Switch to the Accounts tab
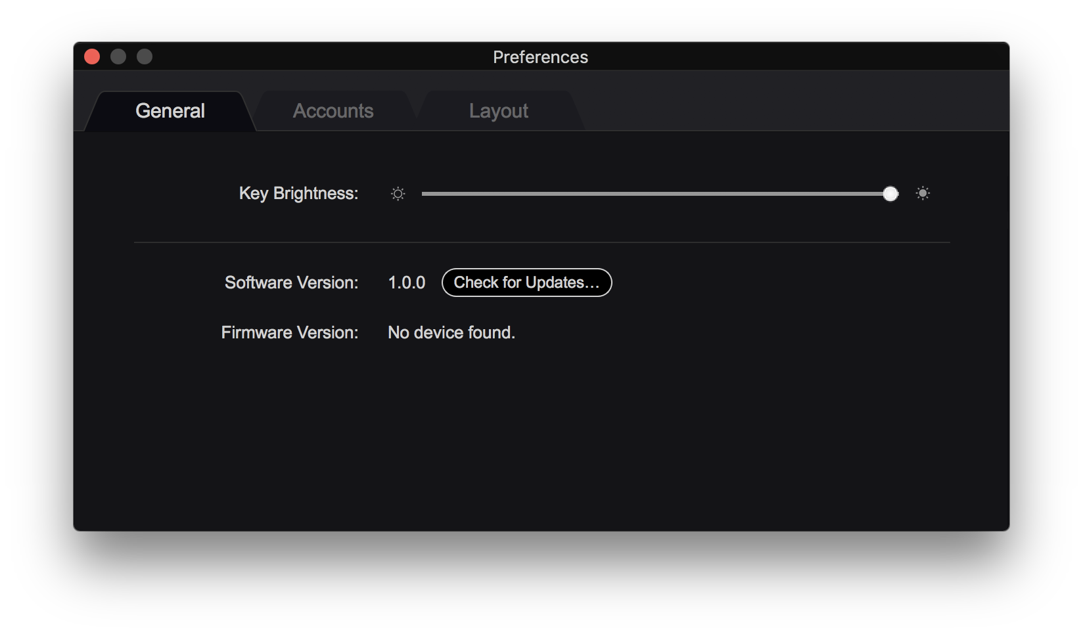1083x636 pixels. [333, 111]
